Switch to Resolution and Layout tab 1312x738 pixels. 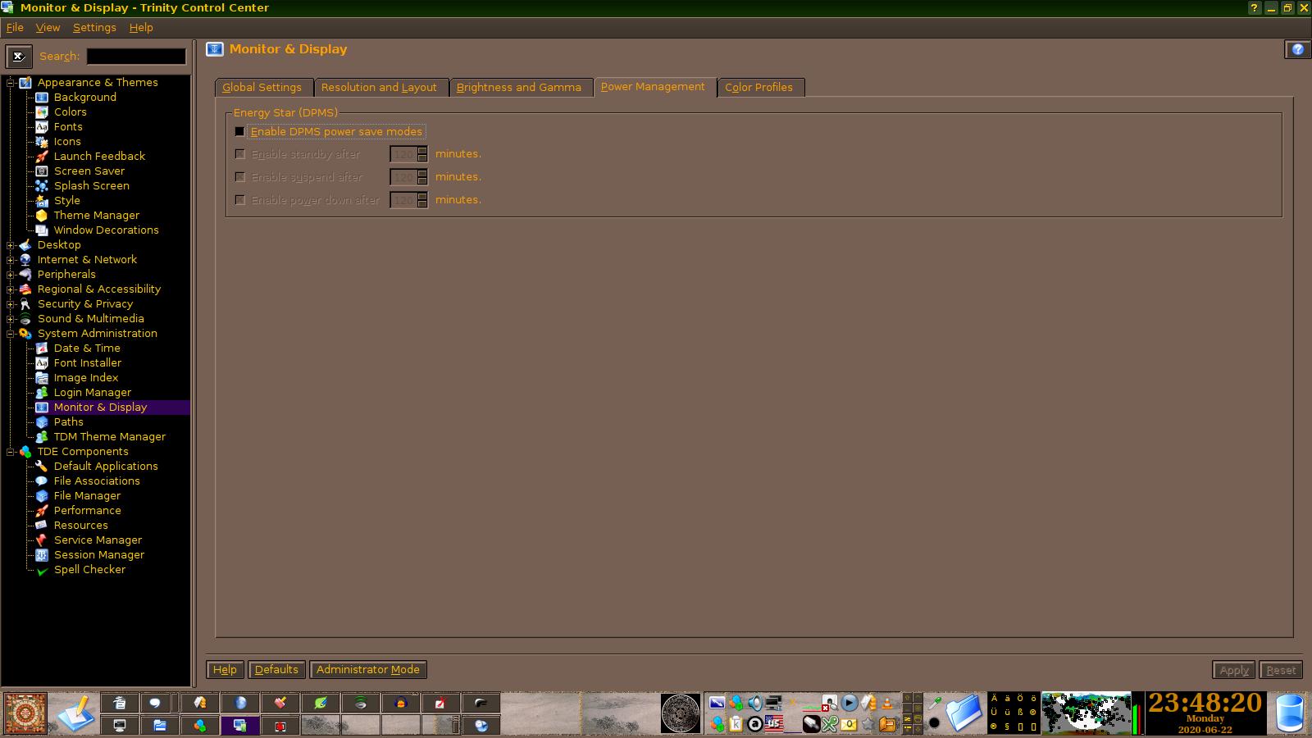379,87
